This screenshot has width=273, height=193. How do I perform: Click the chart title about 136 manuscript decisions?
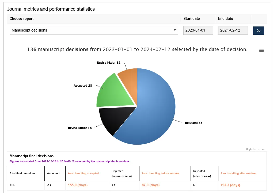pos(137,49)
